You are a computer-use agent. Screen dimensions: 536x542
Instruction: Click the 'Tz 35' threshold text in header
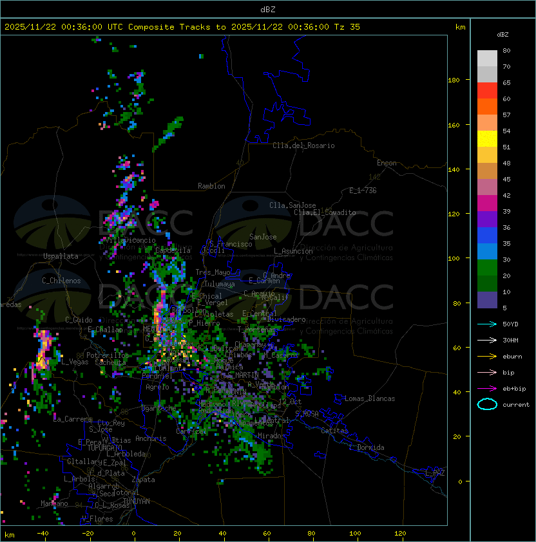coord(347,27)
